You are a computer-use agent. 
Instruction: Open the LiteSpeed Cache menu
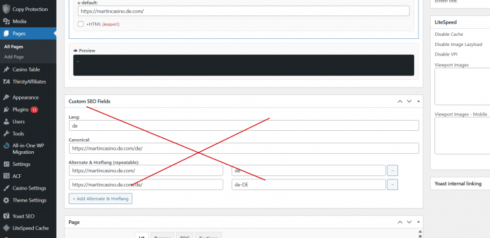coord(28,228)
